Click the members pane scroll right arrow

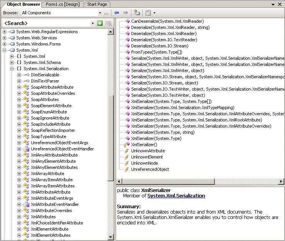tap(281, 181)
